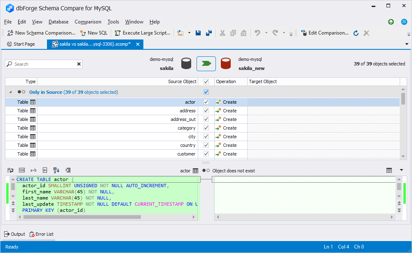Uncheck the customer table checkbox

click(206, 154)
